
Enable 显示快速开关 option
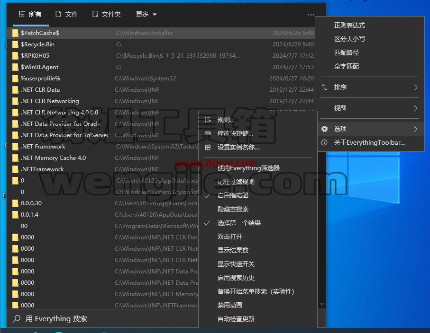[x=258, y=264]
